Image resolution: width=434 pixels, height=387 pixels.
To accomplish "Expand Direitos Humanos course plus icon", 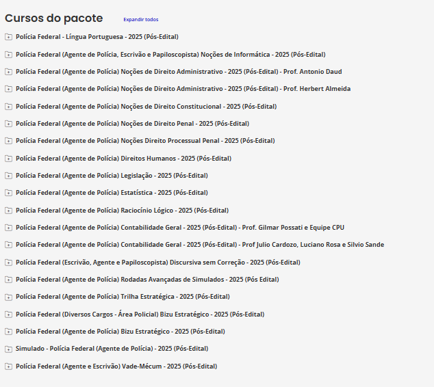I will [9, 159].
